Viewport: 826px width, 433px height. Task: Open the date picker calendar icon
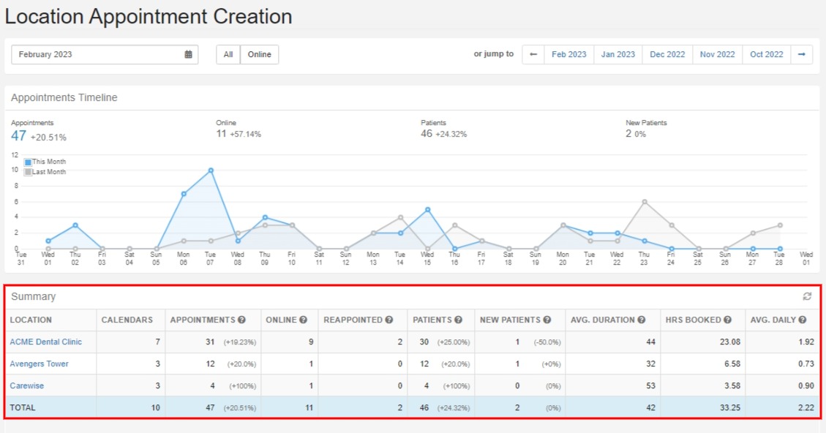(188, 54)
